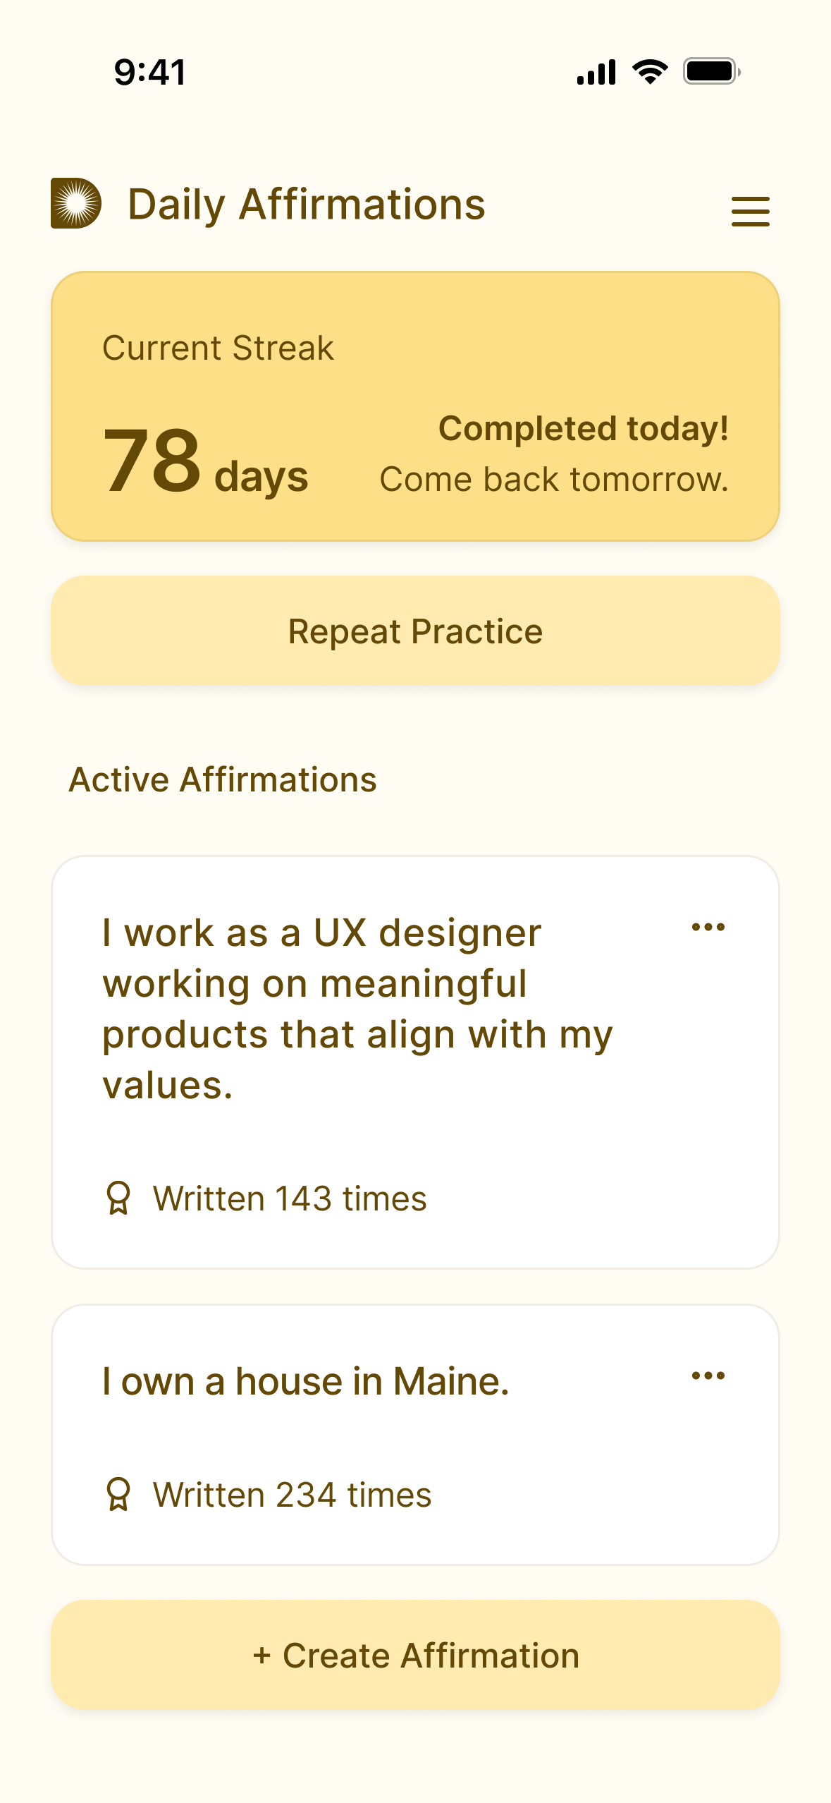Open the hamburger menu
Viewport: 831px width, 1803px height.
pos(750,211)
